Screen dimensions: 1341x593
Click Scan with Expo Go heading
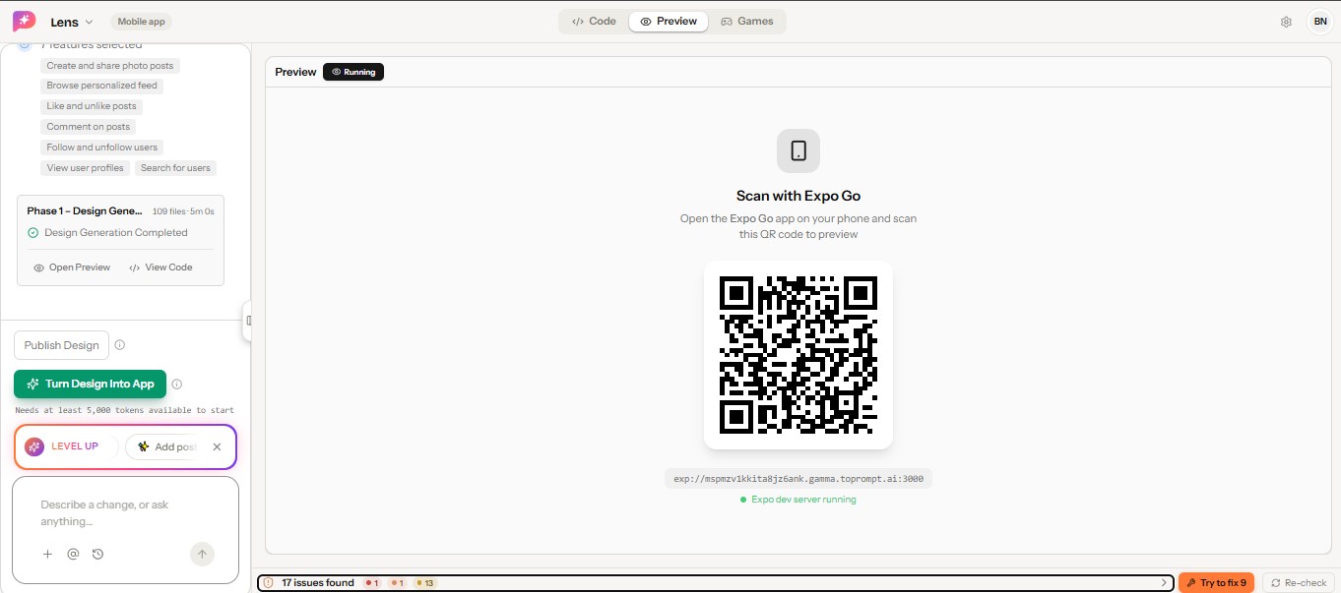pyautogui.click(x=798, y=196)
